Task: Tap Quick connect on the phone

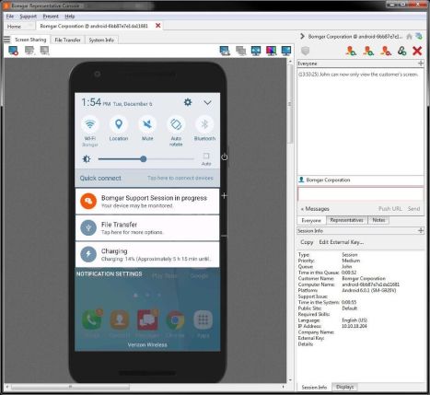Action: pos(100,178)
